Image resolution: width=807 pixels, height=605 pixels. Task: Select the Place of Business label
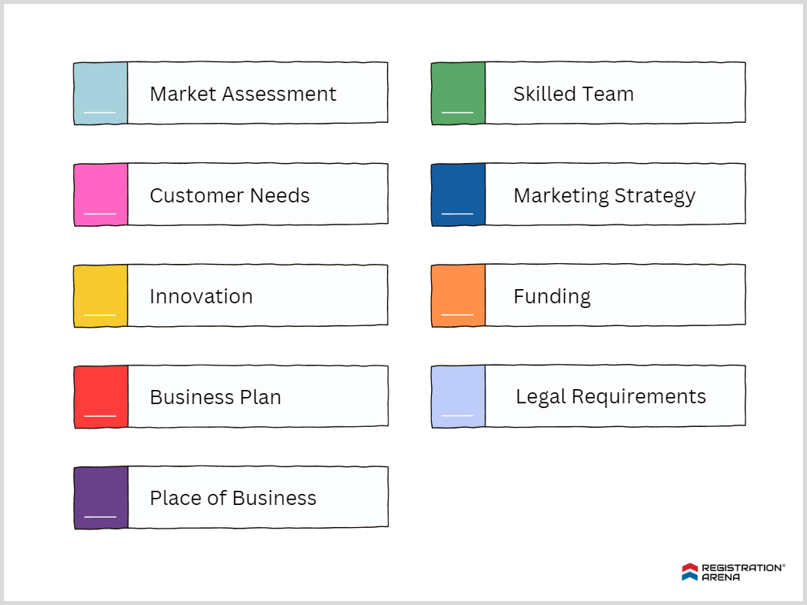point(232,498)
